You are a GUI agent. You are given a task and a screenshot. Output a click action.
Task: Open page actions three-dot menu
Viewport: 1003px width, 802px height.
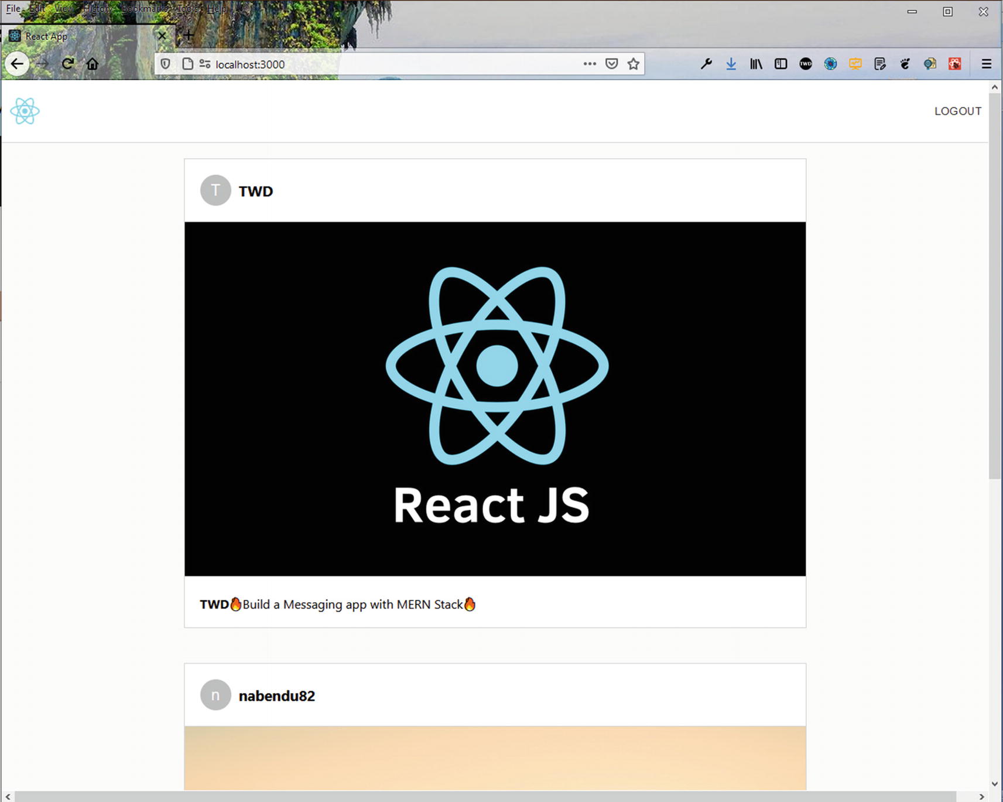coord(590,64)
